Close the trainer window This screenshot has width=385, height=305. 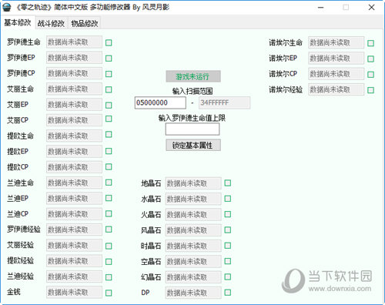(371, 8)
